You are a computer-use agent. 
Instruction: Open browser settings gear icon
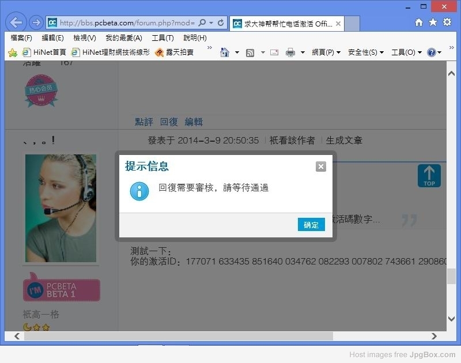447,22
